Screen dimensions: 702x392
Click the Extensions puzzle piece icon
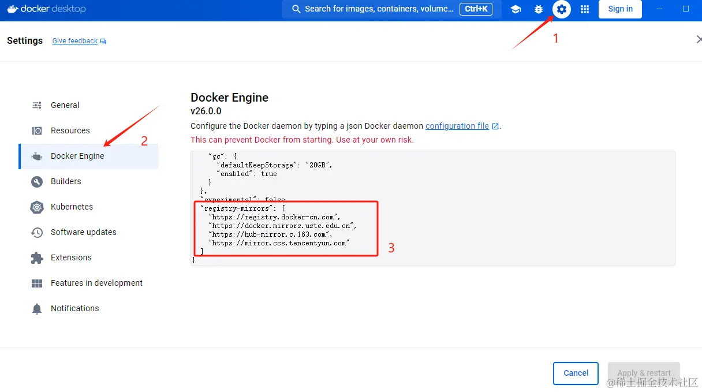(x=37, y=257)
